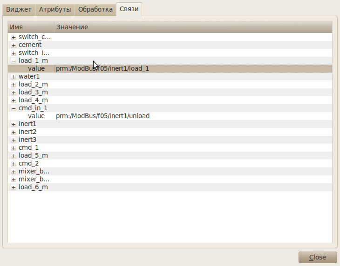The width and height of the screenshot is (340, 266).
Task: Select the Связи tab
Action: pos(129,9)
